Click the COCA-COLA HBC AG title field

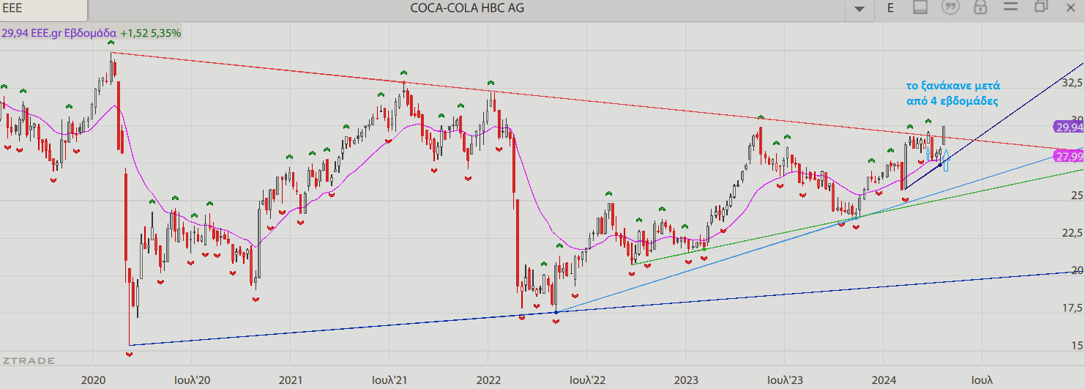point(467,9)
